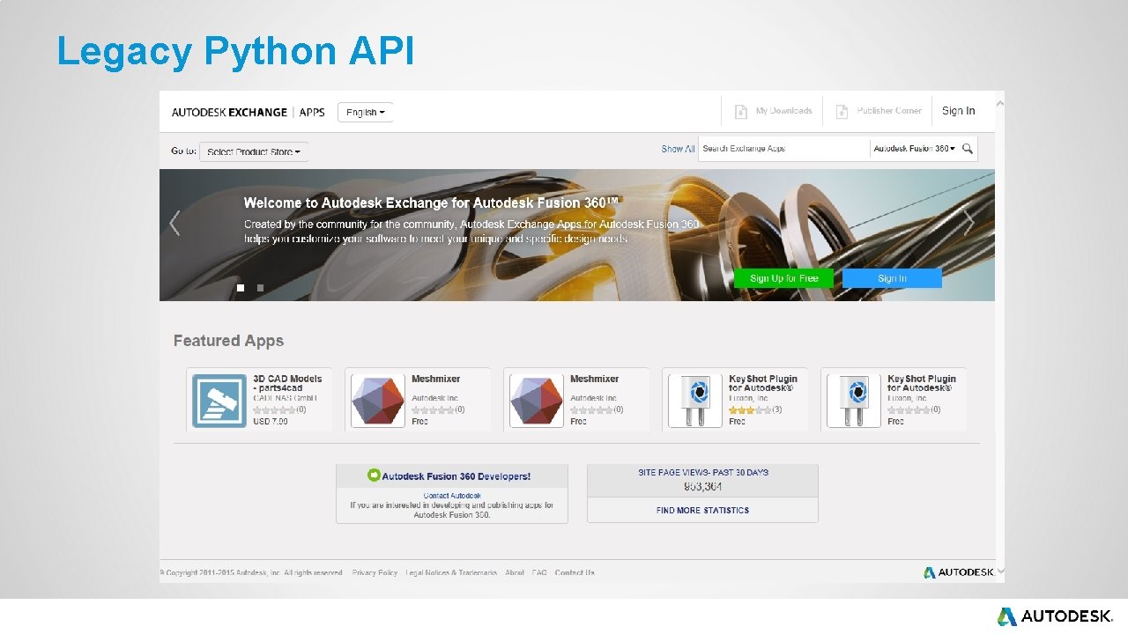Image resolution: width=1128 pixels, height=634 pixels.
Task: Open Legal Notices & Trademarks link
Action: [451, 572]
